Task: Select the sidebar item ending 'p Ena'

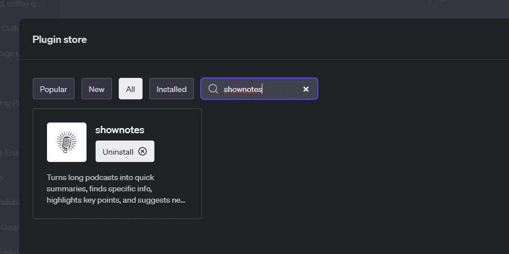Action: coord(10,153)
